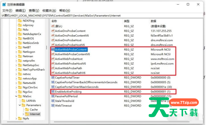206x125 pixels.
Task: Expand the NetSetupSvc tree node
Action: [16, 65]
